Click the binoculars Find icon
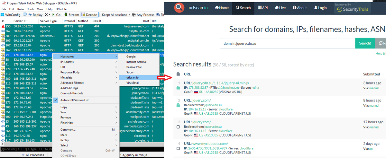The width and height of the screenshot is (386, 158). [158, 15]
